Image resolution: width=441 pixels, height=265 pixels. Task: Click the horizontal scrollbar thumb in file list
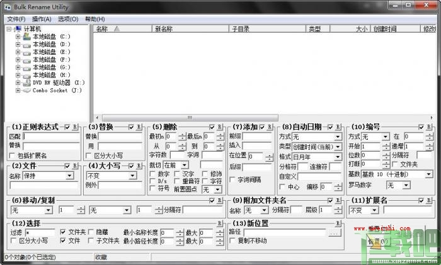coord(190,118)
